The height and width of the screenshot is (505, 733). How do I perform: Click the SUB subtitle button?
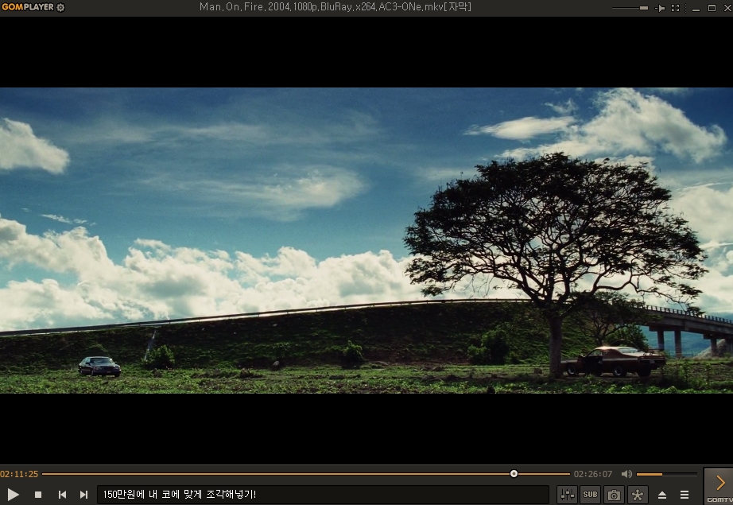pos(590,495)
